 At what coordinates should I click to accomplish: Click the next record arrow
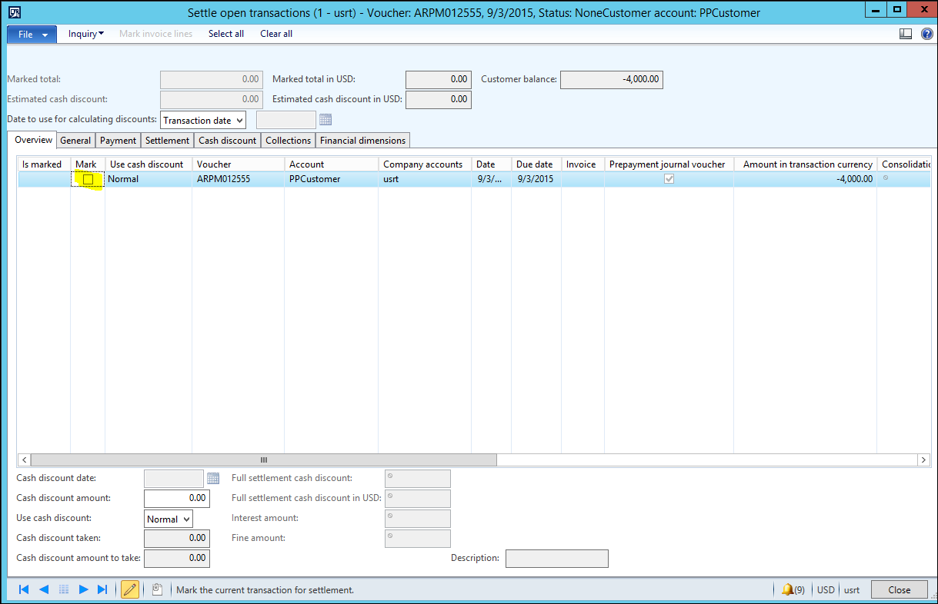click(84, 589)
